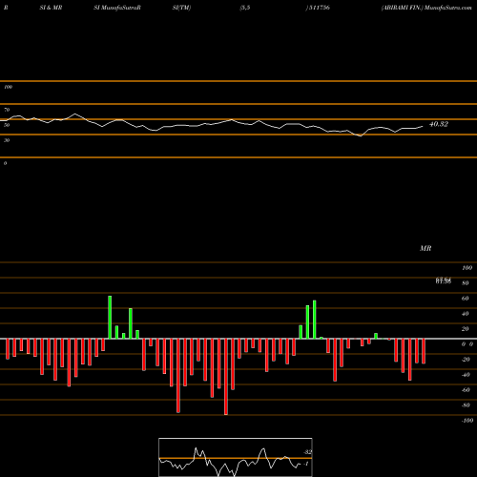Click the -1 value in the mini chart

click(x=306, y=464)
